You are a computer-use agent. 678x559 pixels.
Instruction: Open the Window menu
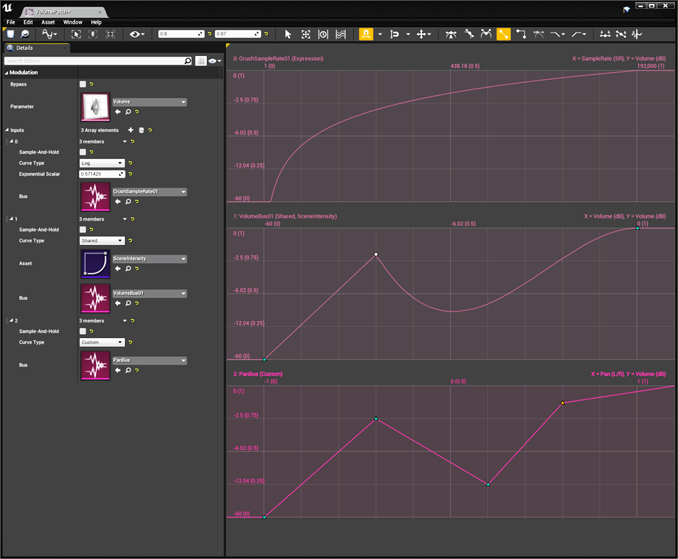coord(72,22)
